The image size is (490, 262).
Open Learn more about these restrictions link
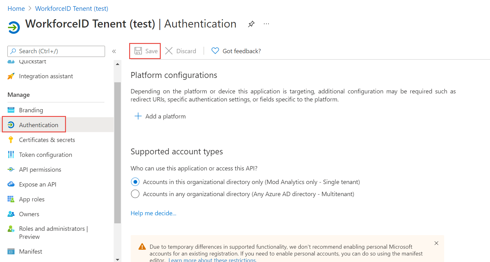[x=212, y=260]
